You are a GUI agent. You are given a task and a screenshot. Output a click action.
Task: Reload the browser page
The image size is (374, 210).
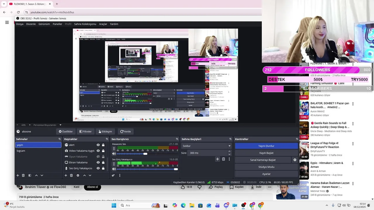pos(18,12)
